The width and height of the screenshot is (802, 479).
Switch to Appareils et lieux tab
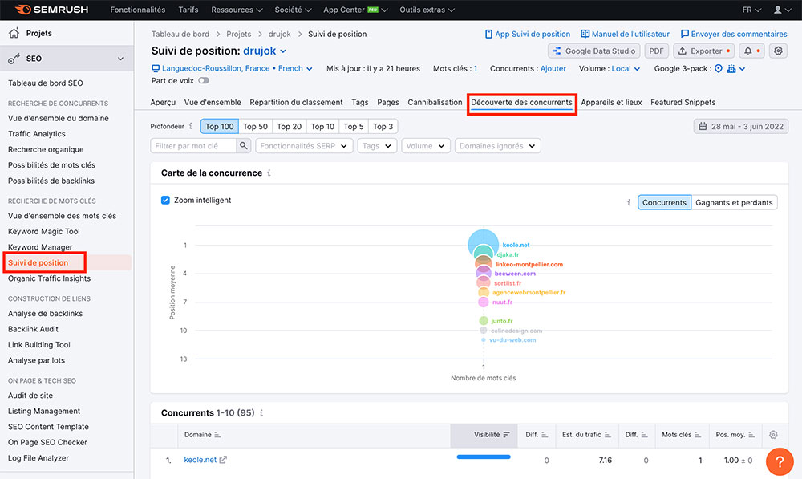[611, 103]
